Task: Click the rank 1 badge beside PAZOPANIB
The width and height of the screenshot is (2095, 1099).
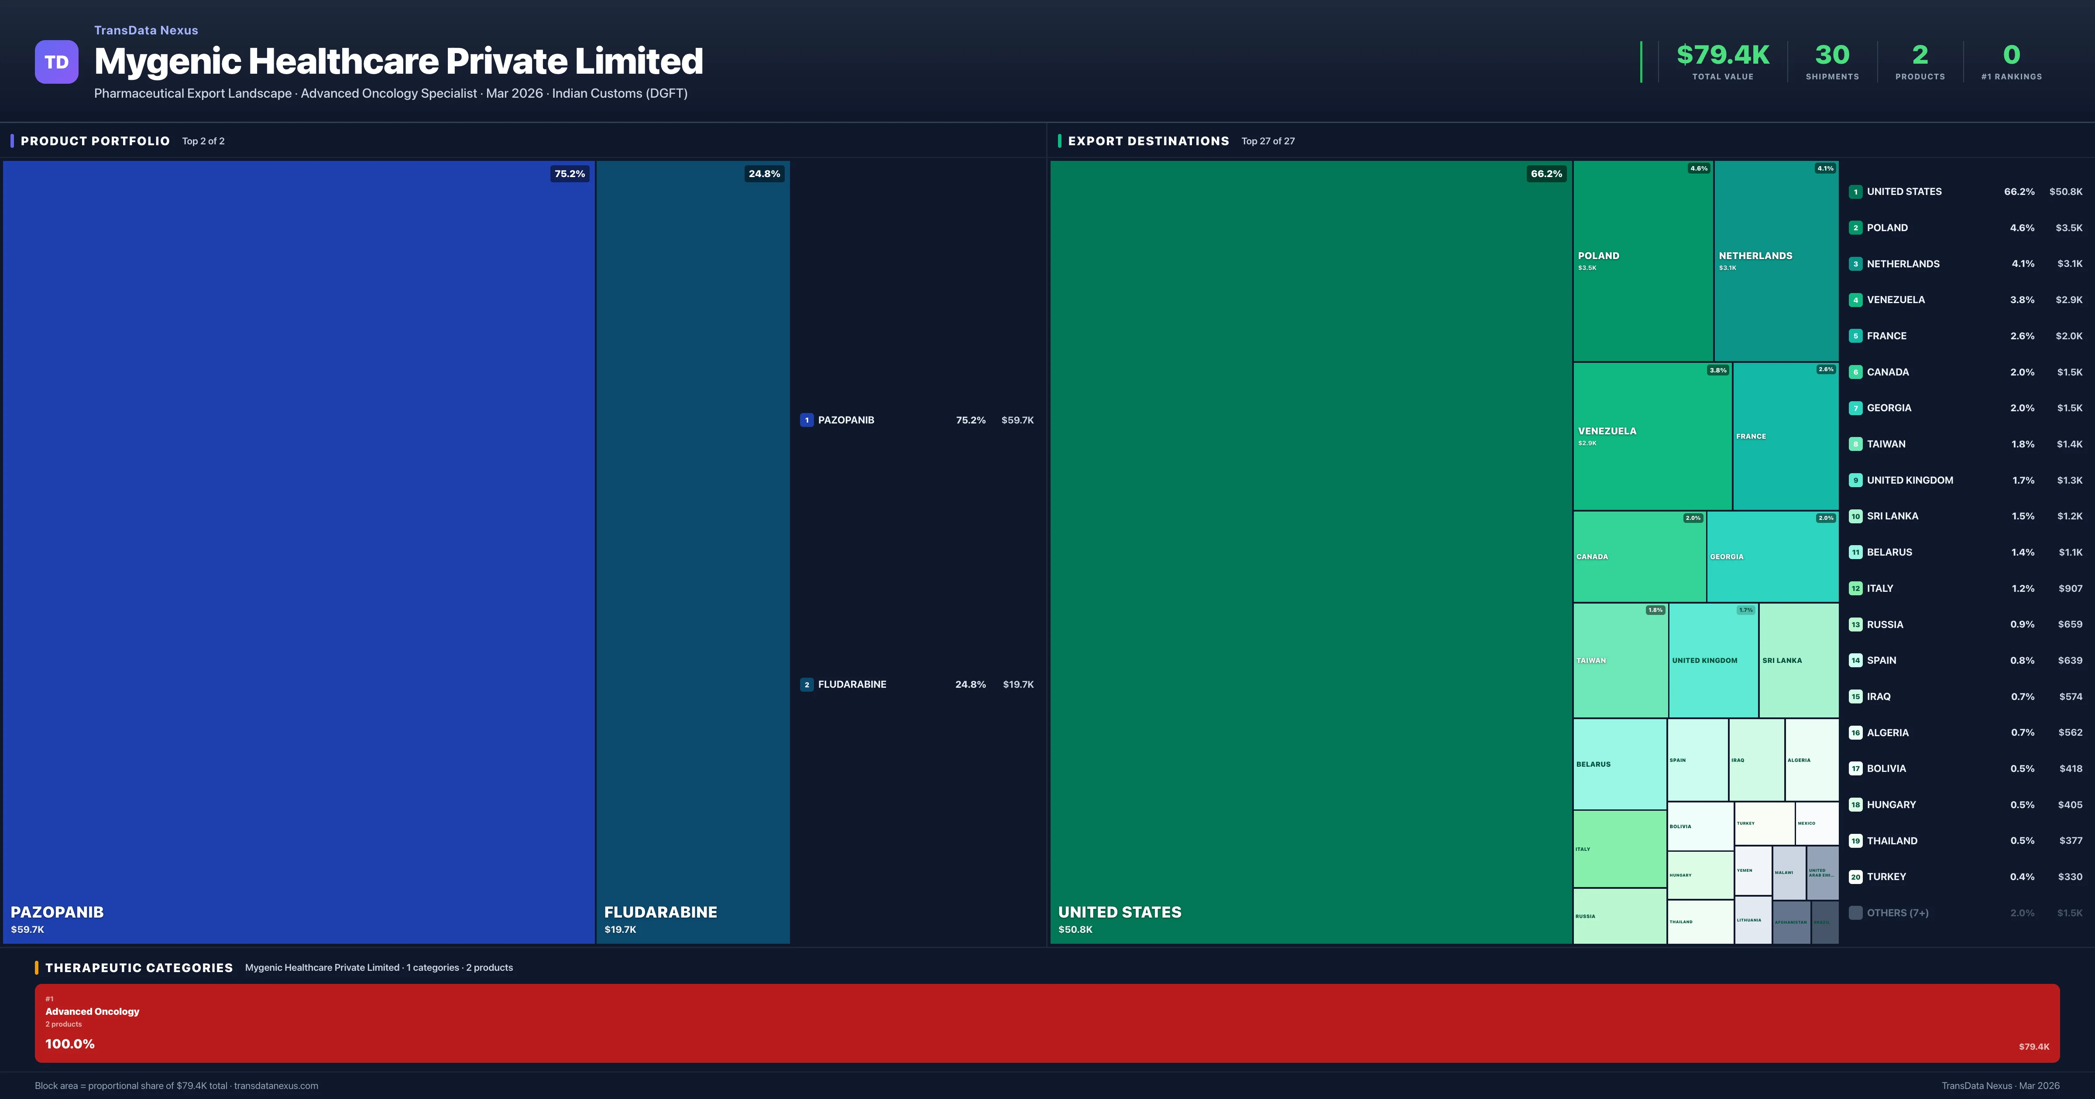Action: coord(806,420)
